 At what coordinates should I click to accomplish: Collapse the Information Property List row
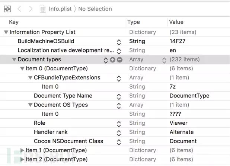6,32
